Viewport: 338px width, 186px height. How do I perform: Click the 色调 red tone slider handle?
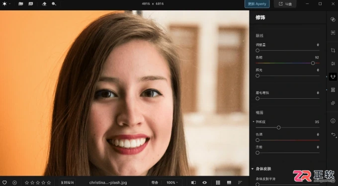tap(257, 140)
